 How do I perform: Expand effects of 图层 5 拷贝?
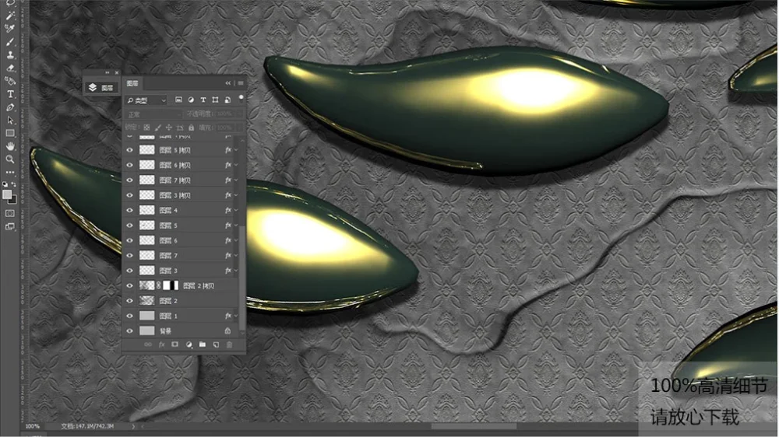pyautogui.click(x=236, y=150)
